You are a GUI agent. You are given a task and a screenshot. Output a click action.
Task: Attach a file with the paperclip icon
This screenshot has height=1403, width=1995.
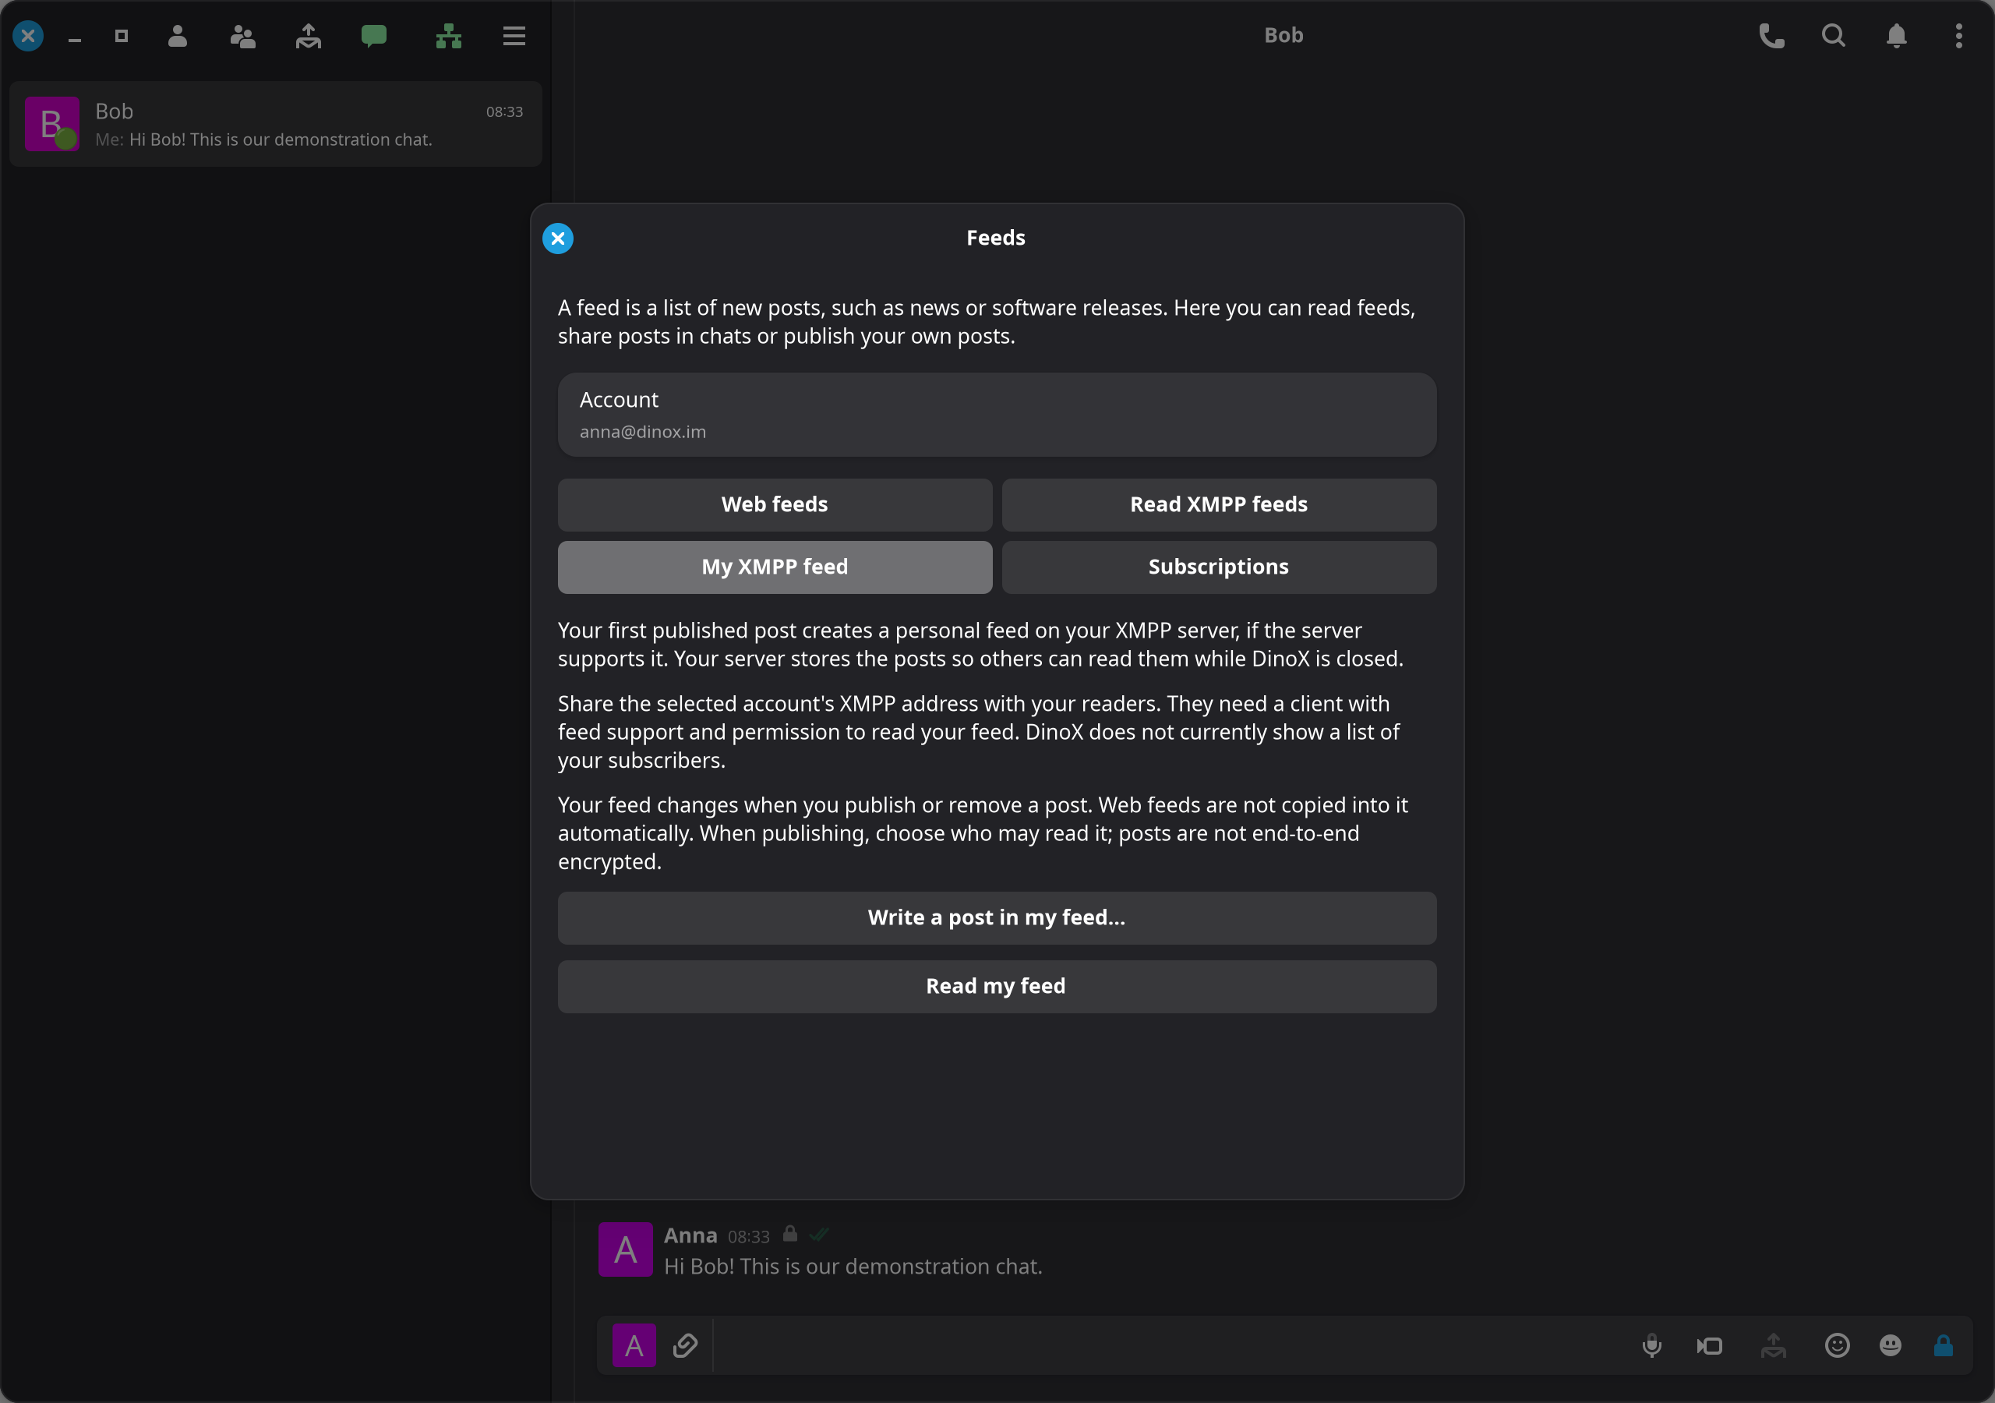point(686,1345)
